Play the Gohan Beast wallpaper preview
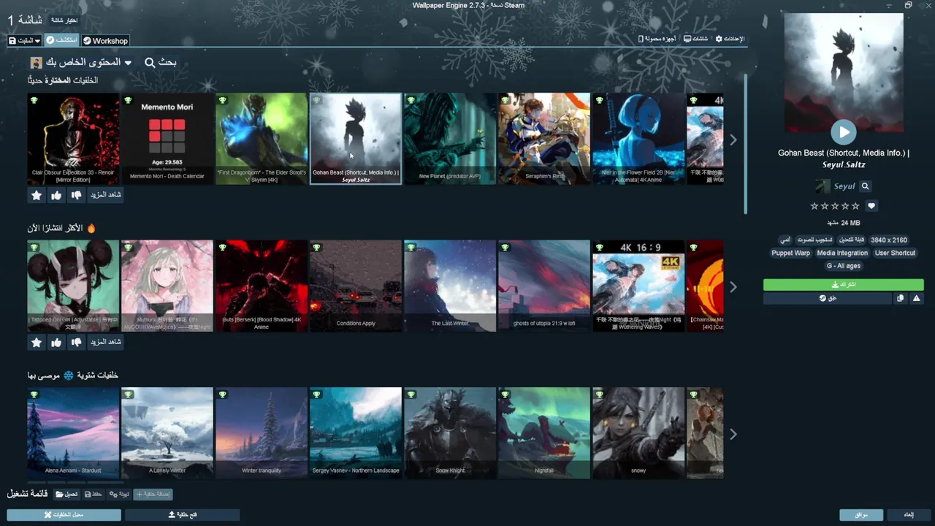The height and width of the screenshot is (526, 935). [x=844, y=132]
